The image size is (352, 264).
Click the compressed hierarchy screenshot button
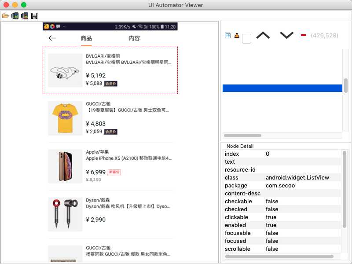click(x=25, y=16)
